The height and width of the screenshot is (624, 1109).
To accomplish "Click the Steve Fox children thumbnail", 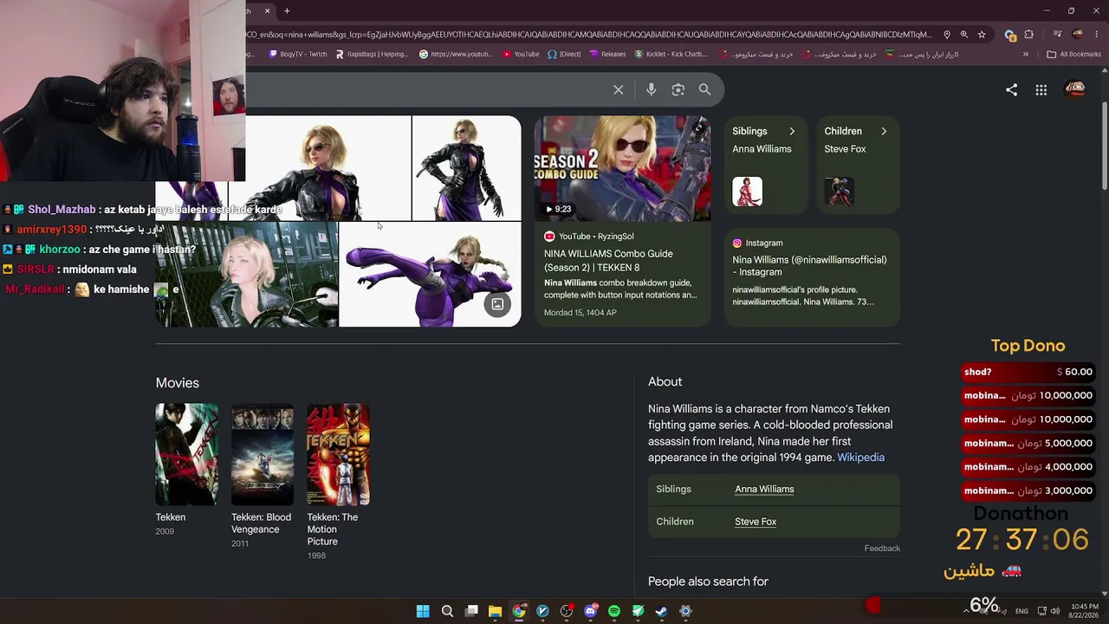I will click(x=839, y=192).
